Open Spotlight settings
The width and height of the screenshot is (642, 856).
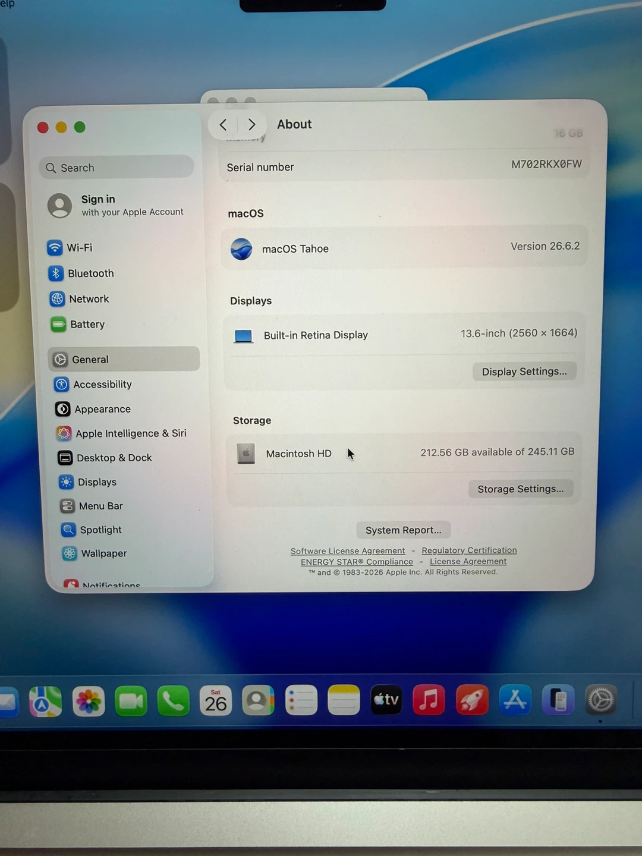(x=91, y=530)
